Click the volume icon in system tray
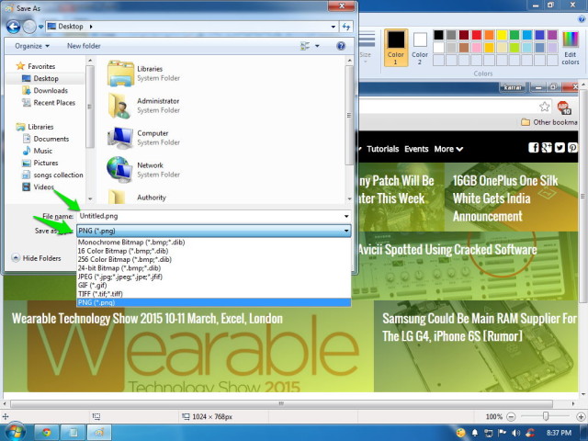 (516, 433)
